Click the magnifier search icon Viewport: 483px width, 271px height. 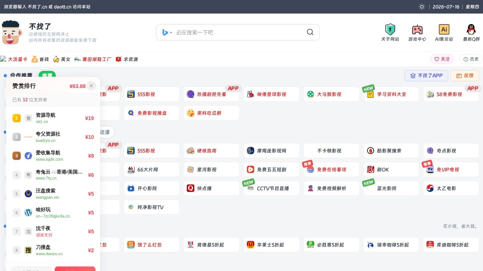[x=310, y=32]
